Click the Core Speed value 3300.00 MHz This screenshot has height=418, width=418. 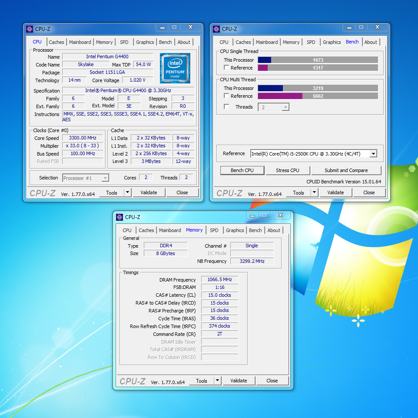pyautogui.click(x=83, y=138)
